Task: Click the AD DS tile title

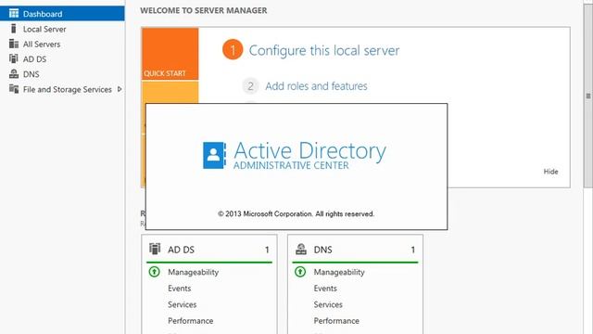Action: coord(182,250)
